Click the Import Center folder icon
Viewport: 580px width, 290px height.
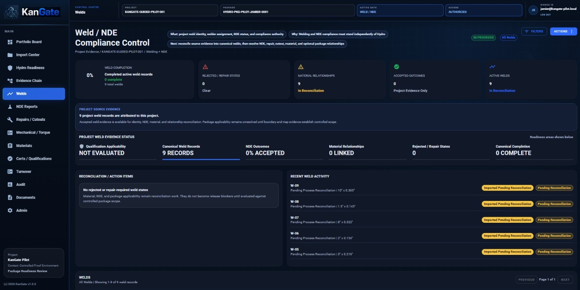coord(10,55)
